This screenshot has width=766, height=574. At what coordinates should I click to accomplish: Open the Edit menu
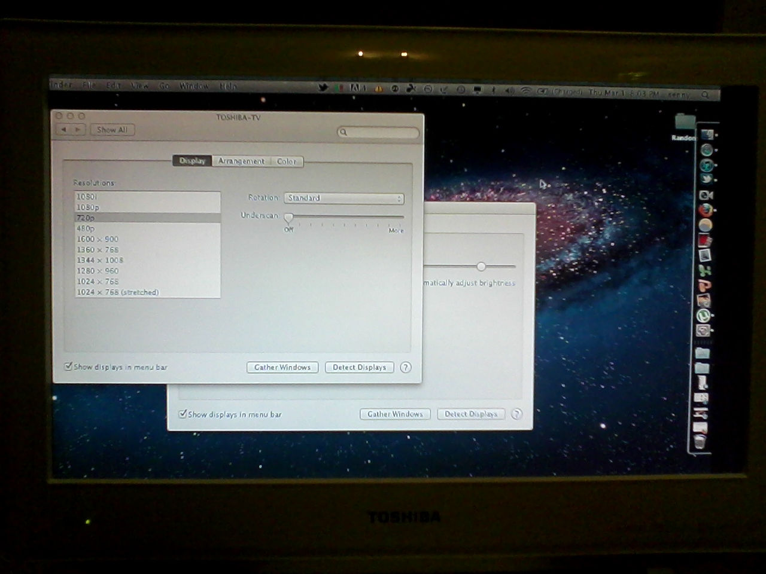113,85
